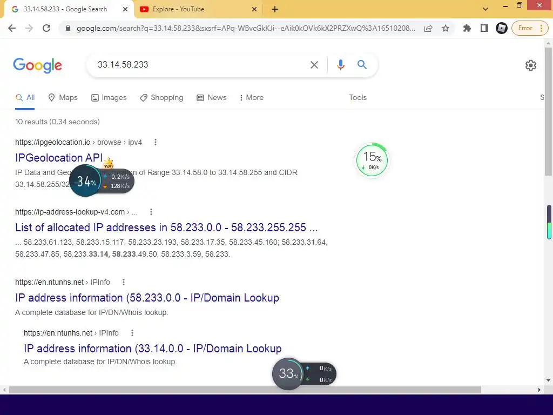This screenshot has width=553, height=415.
Task: Click the https://ipgeolocation.io breadcrumb URL
Action: pos(53,142)
